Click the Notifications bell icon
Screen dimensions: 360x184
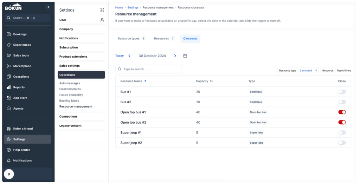(9, 160)
